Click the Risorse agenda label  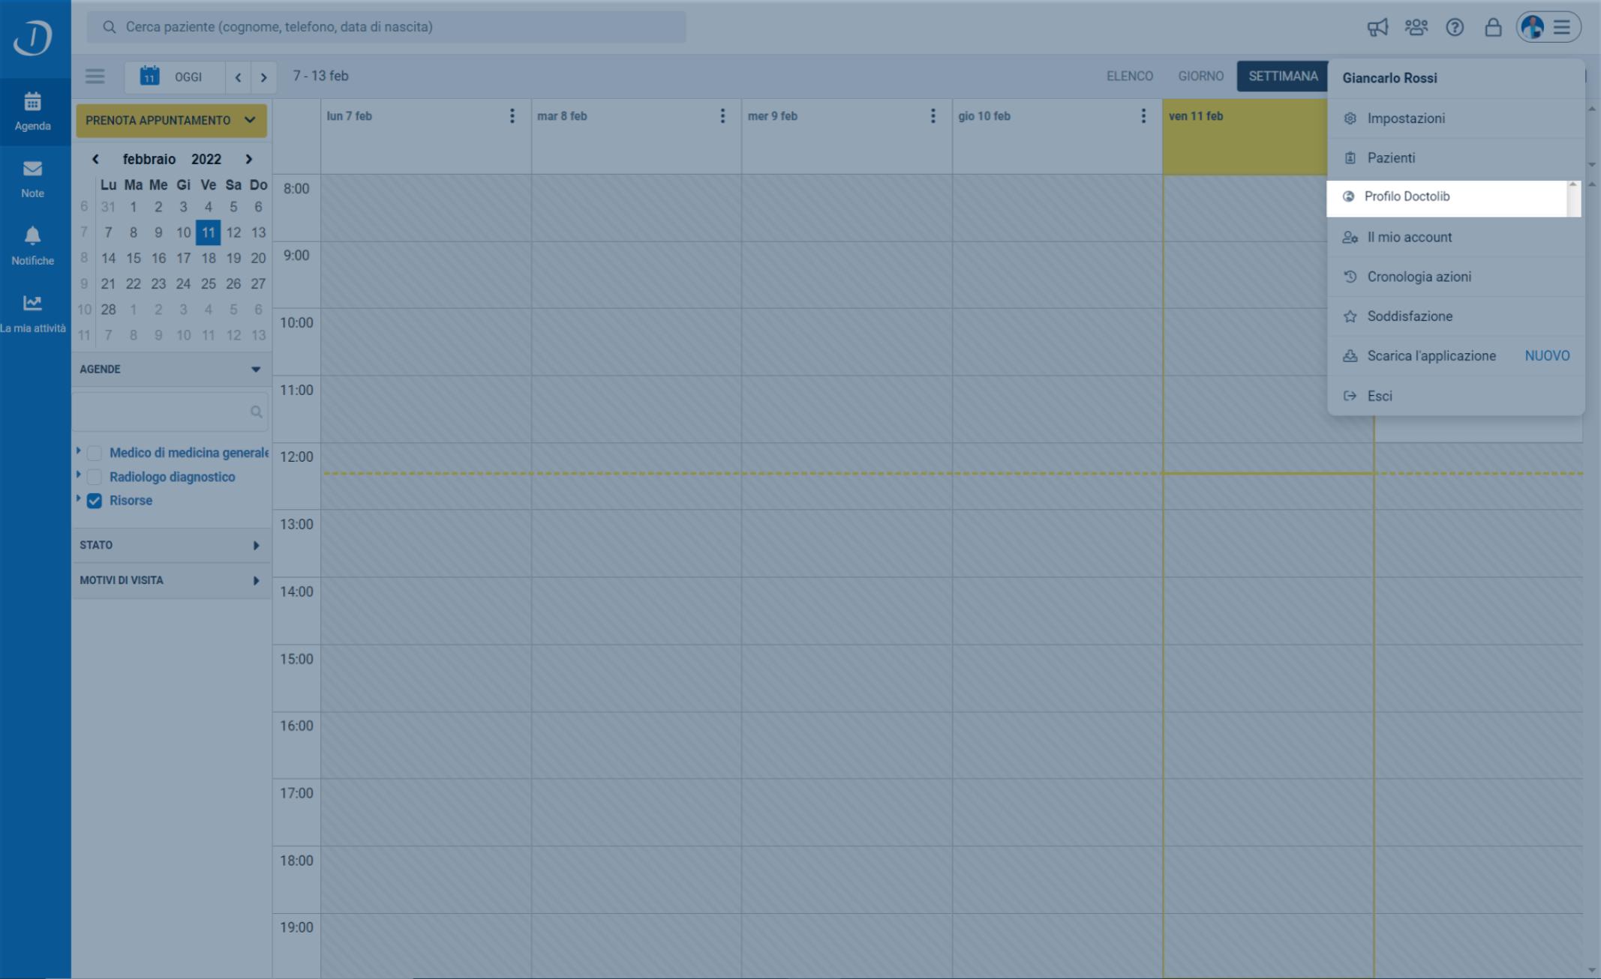coord(131,501)
